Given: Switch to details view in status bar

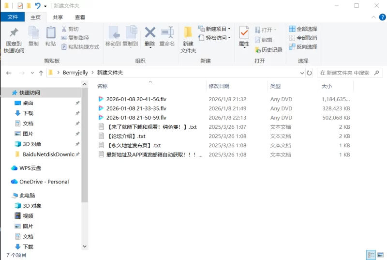Looking at the screenshot, I should point(371,255).
